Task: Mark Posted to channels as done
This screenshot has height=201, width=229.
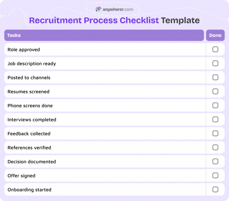Action: [x=215, y=77]
